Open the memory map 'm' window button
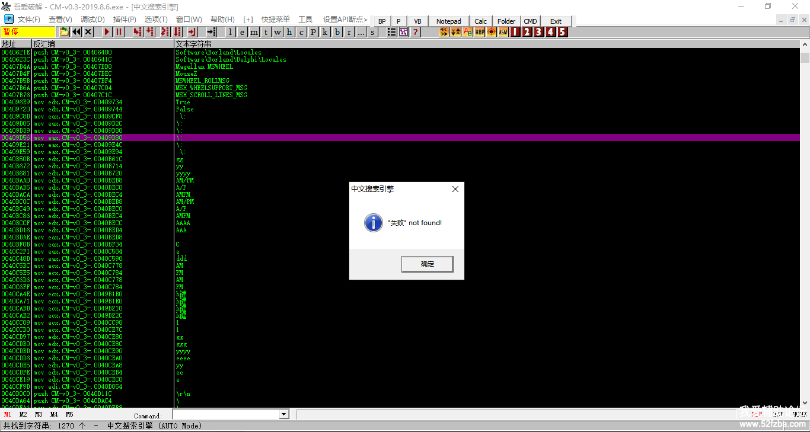The width and height of the screenshot is (810, 432). click(254, 32)
